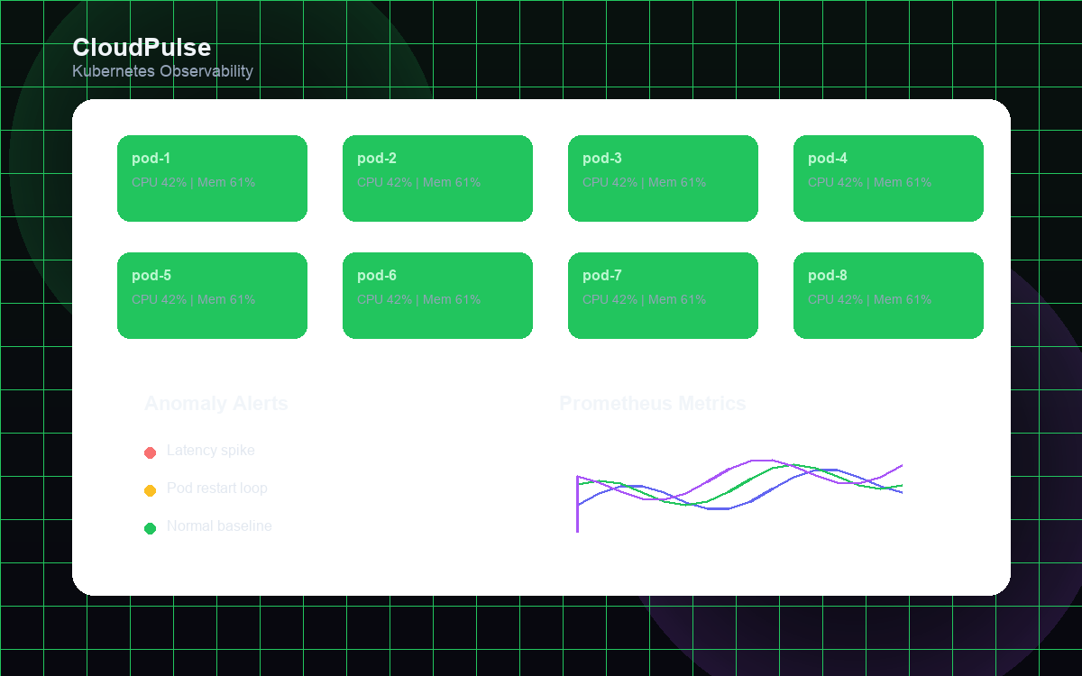Click the CloudPulse logo title
The image size is (1082, 676).
tap(142, 48)
